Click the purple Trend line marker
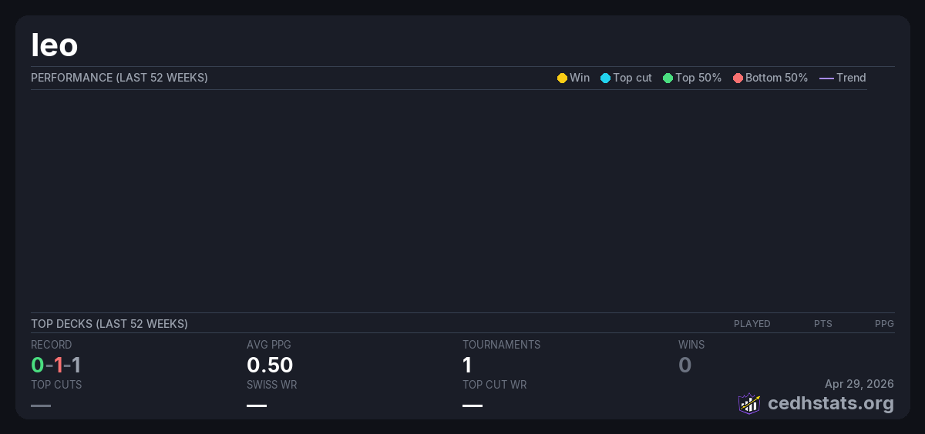The height and width of the screenshot is (434, 925). [826, 78]
